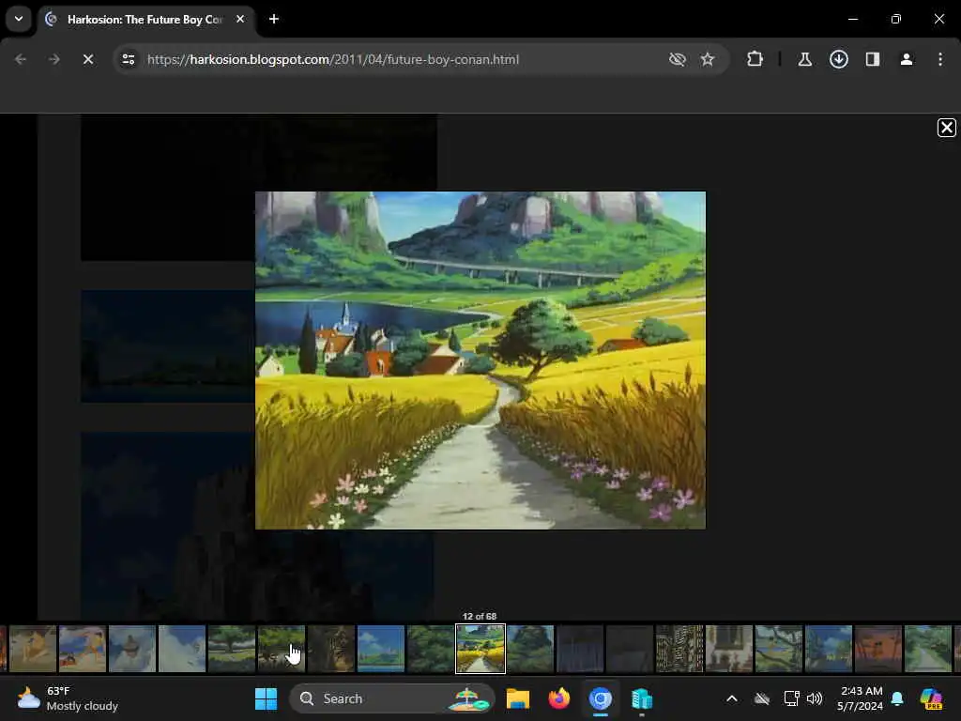This screenshot has width=961, height=721.
Task: Select the figure floating in clouds thumbnail
Action: tap(132, 649)
